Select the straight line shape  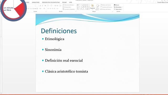[80, 5]
